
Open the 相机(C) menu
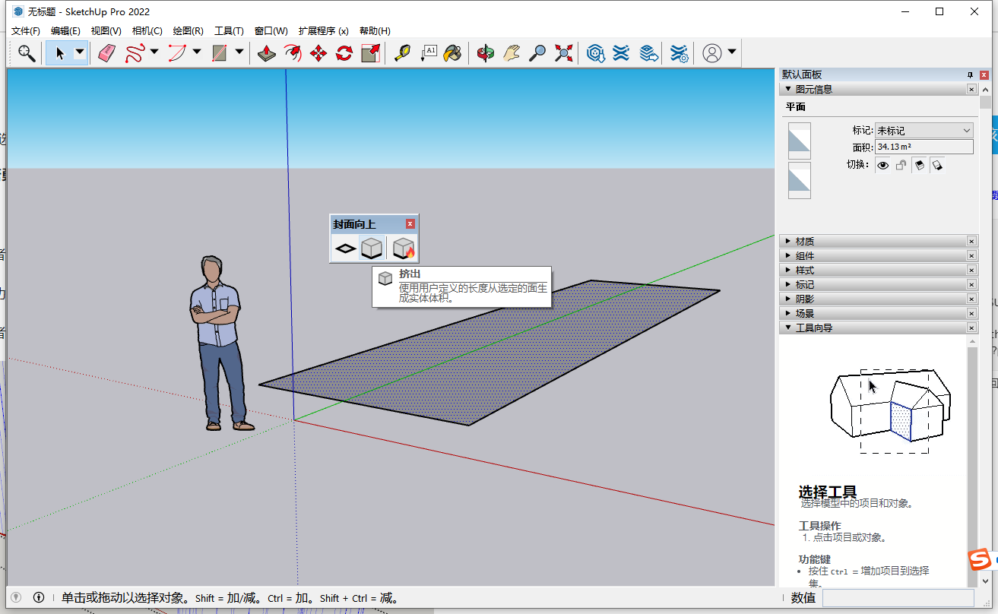147,31
